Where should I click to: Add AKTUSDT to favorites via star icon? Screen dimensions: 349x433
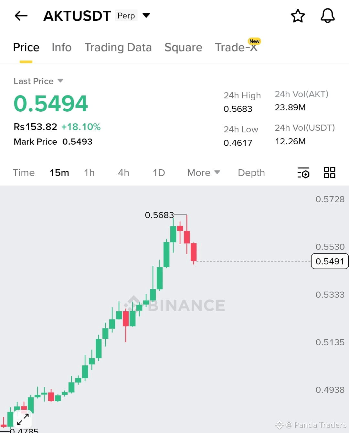coord(298,16)
